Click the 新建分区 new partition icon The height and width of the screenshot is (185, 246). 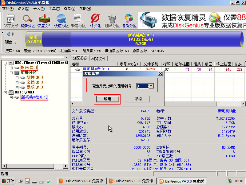(78, 21)
